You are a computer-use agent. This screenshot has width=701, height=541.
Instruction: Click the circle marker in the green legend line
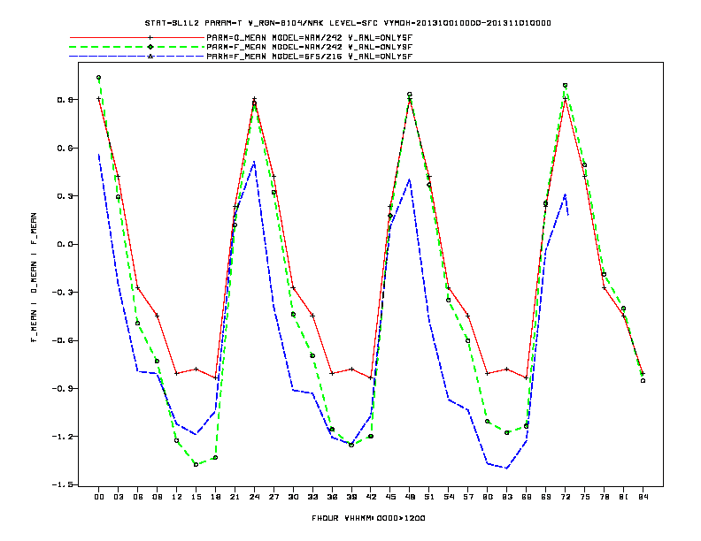point(150,47)
